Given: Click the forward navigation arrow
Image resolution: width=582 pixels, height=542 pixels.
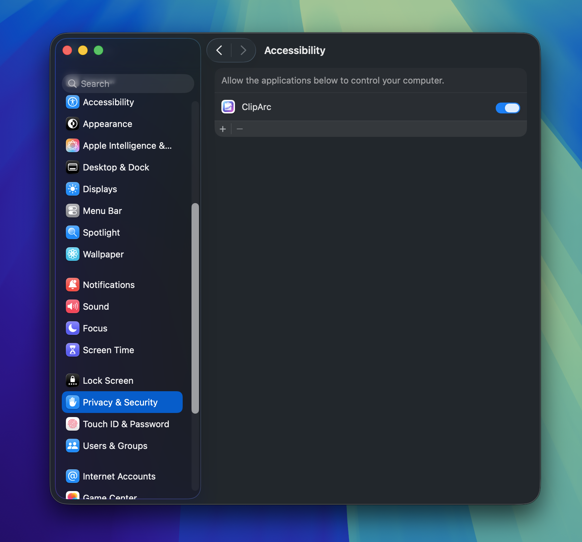Looking at the screenshot, I should (243, 50).
